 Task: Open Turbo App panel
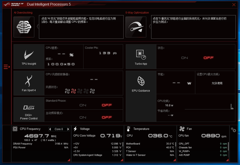(x=141, y=57)
